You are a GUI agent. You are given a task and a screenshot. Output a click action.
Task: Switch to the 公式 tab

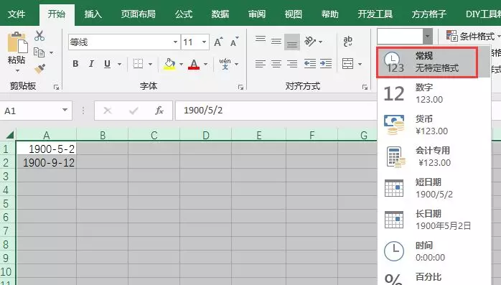coord(184,14)
